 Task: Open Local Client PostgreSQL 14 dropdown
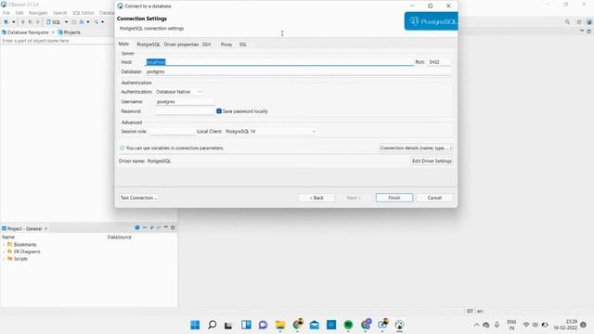270,132
